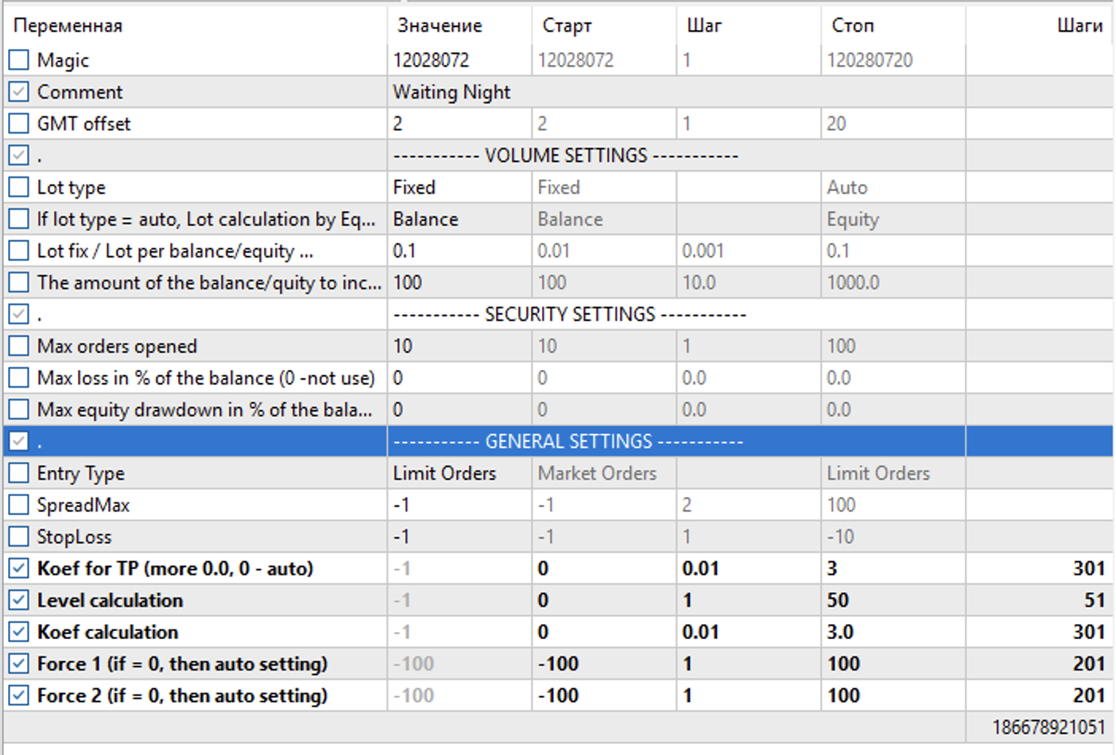Click the amount-of-balance value 100
1116x755 pixels.
(x=459, y=282)
